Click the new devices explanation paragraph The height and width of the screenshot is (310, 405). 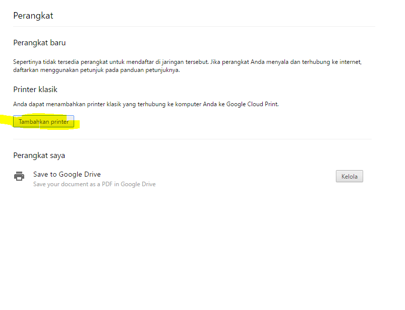tap(187, 65)
